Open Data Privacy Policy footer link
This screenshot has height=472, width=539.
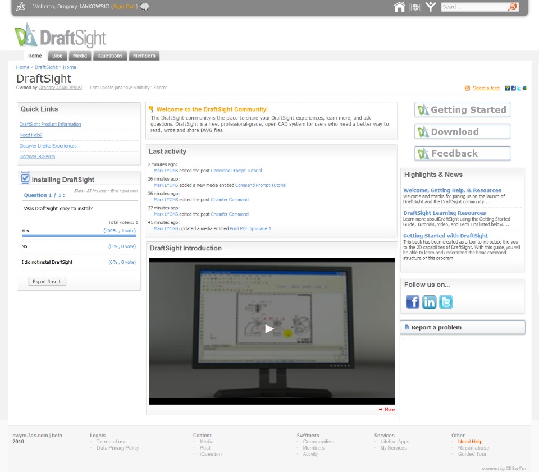coord(117,448)
